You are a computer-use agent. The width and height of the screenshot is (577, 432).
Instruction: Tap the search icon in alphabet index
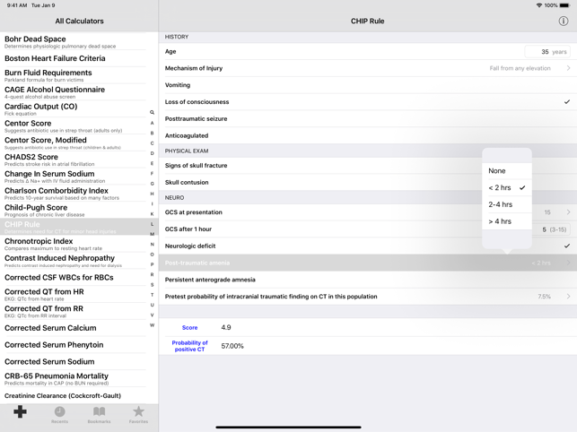click(x=152, y=113)
